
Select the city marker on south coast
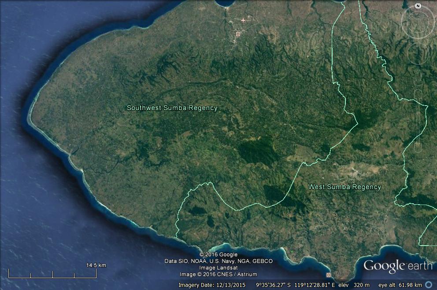[328, 275]
